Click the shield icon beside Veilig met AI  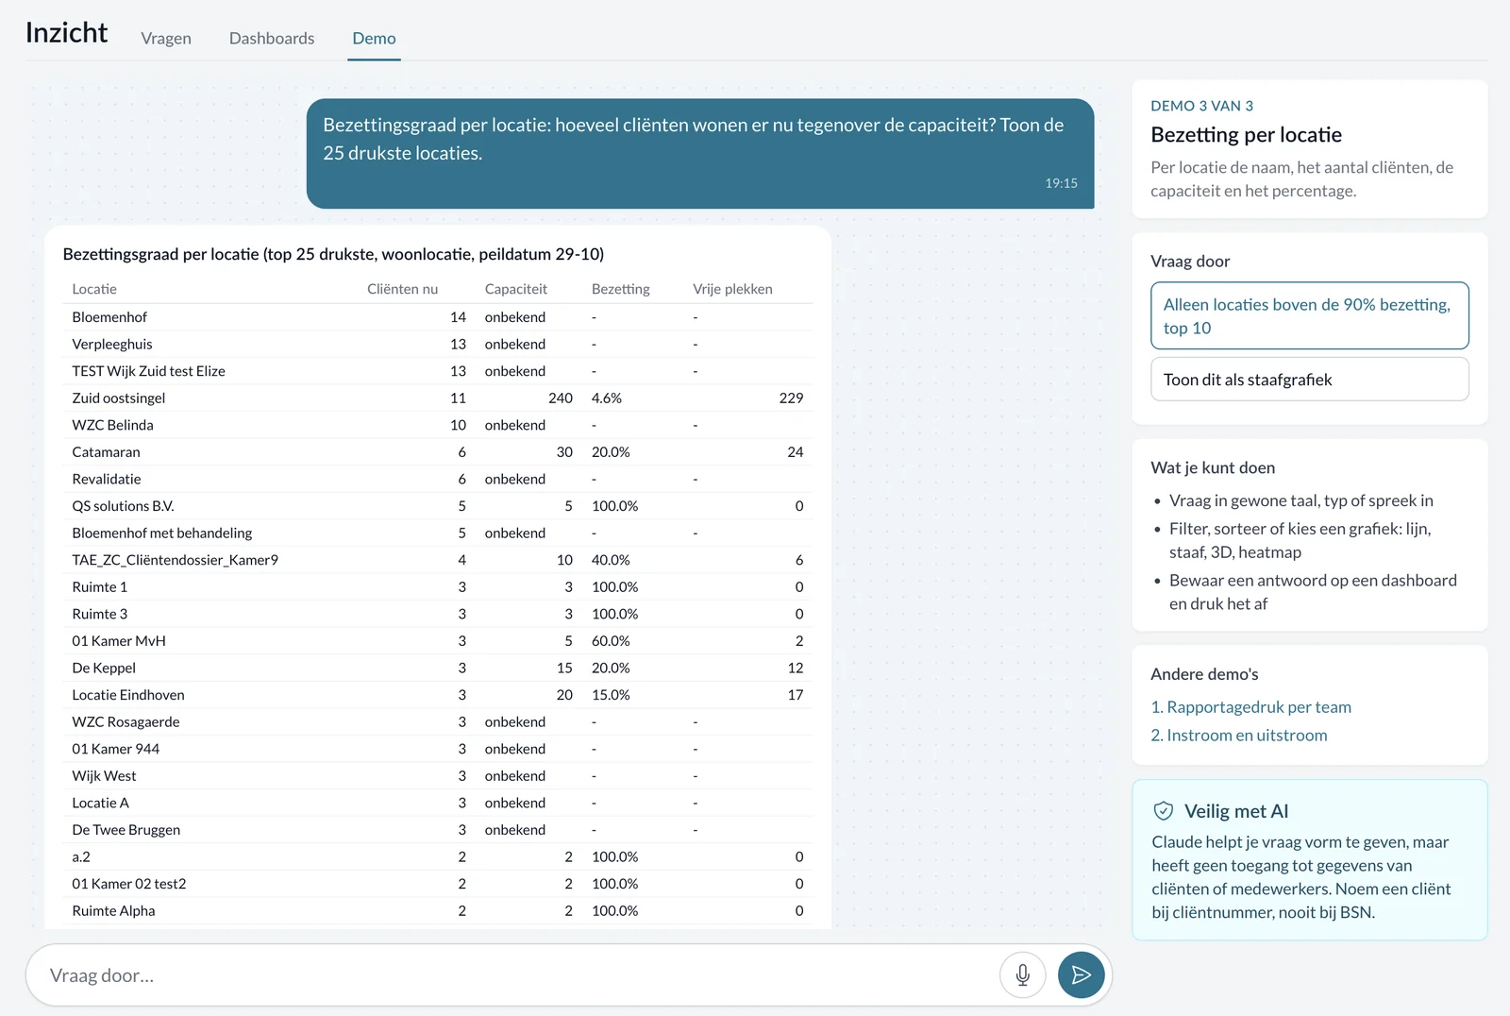point(1164,811)
